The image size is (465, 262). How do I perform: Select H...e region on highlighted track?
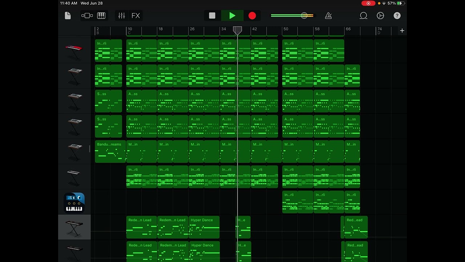243,227
